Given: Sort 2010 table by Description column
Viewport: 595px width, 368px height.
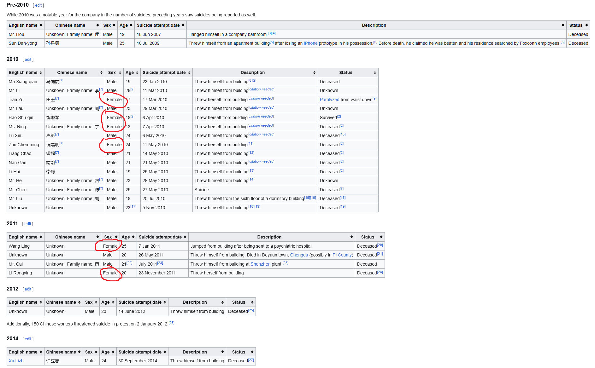Looking at the screenshot, I should point(255,72).
